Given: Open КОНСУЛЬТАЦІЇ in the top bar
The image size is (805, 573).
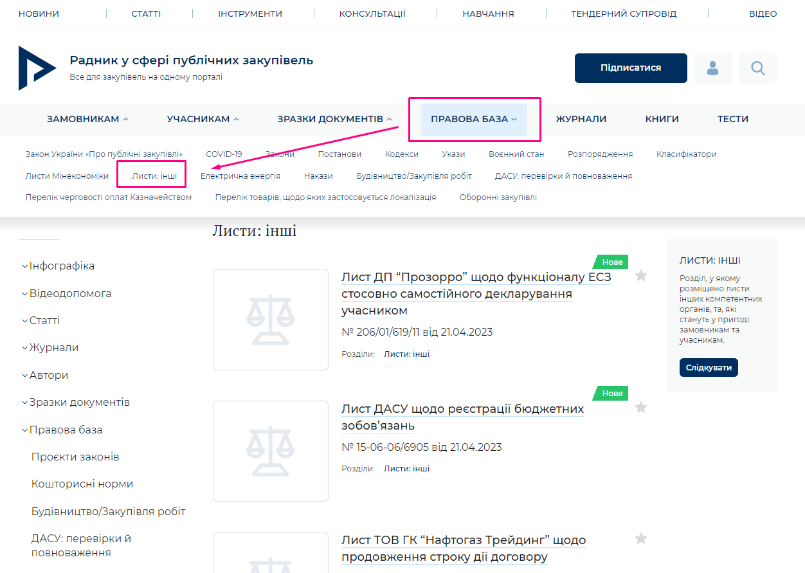Looking at the screenshot, I should [x=372, y=14].
